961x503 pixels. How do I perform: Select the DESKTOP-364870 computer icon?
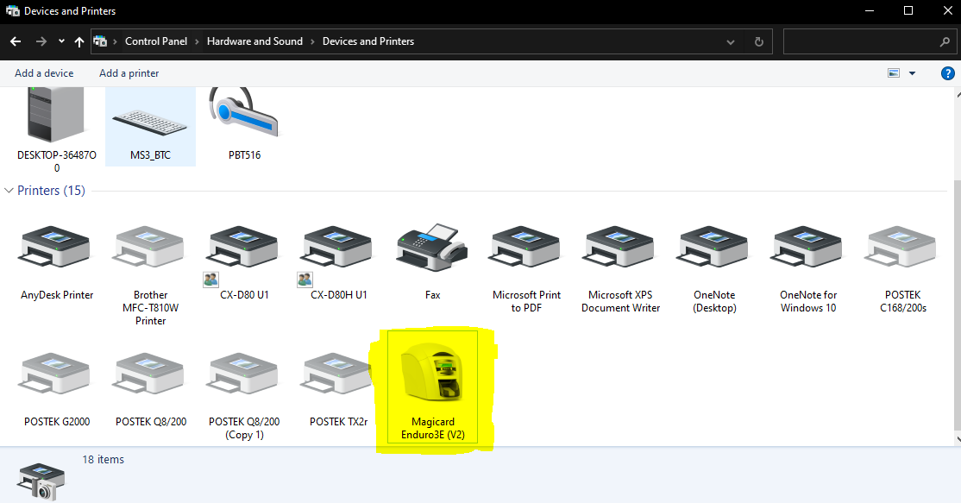55,115
